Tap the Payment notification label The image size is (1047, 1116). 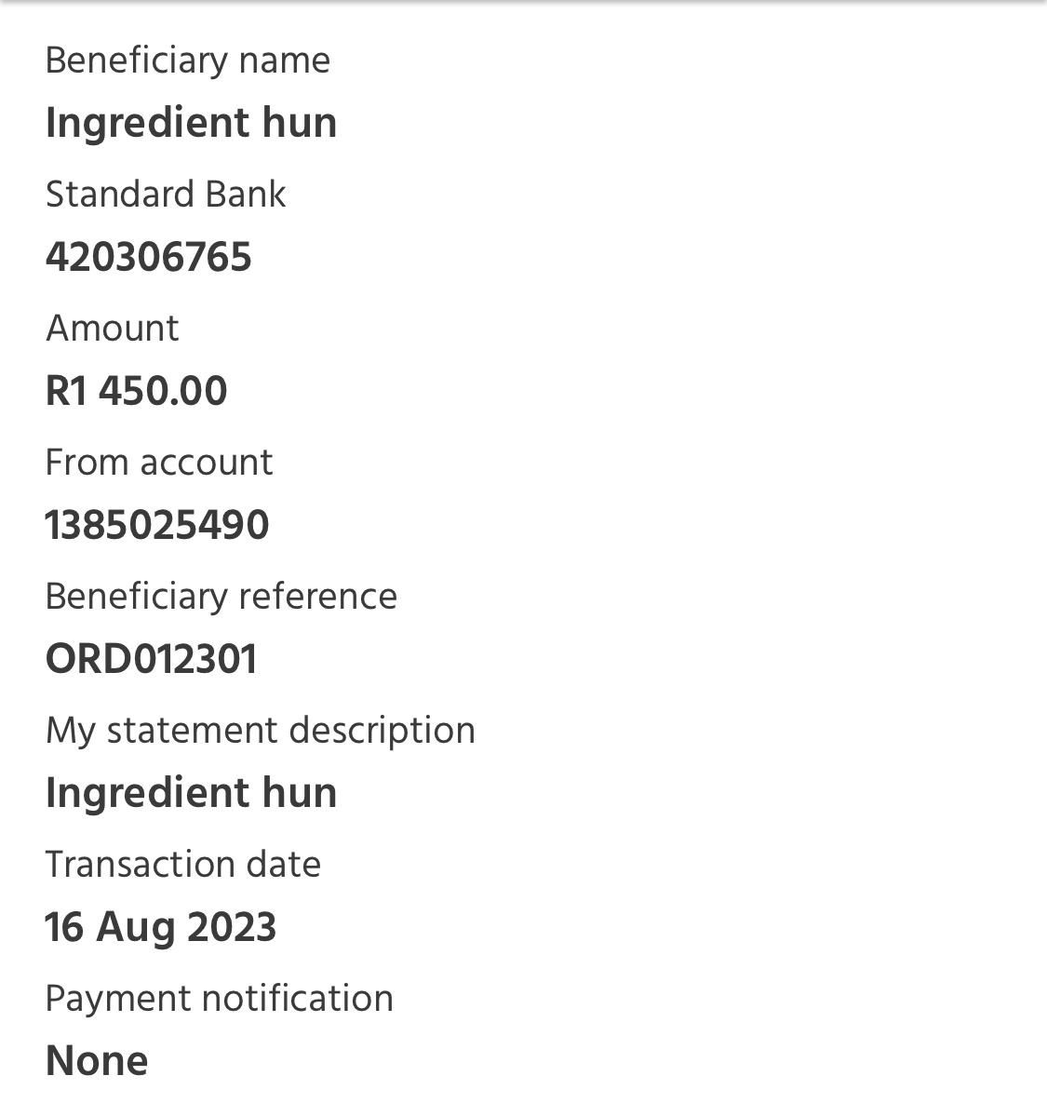[220, 1000]
